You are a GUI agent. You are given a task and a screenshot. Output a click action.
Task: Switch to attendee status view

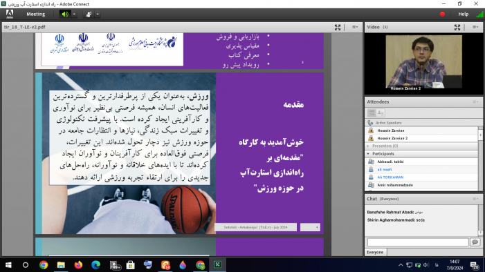tap(381, 113)
